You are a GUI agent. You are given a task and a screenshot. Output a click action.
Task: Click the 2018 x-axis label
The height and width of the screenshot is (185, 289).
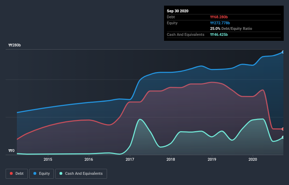171,159
